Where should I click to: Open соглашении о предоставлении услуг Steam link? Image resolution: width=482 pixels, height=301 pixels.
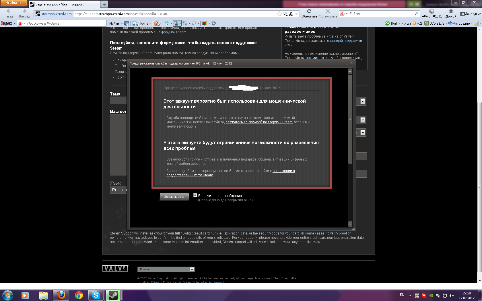231,173
